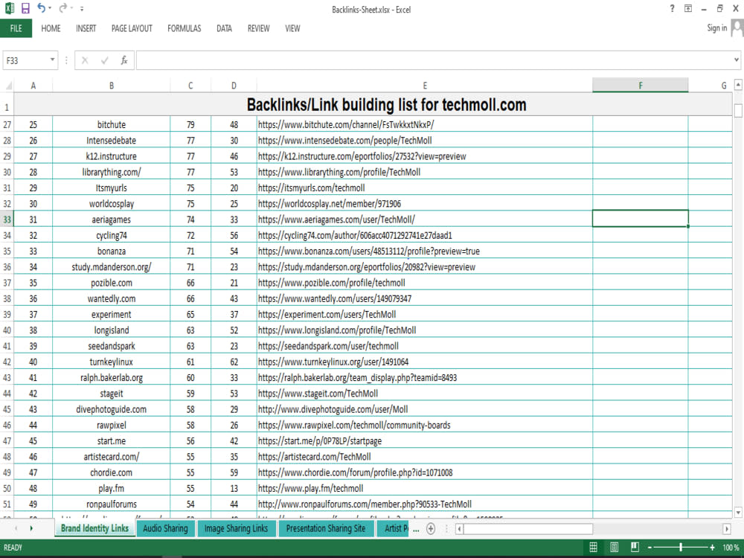Viewport: 744px width, 558px height.
Task: Select column E header
Action: [x=425, y=86]
